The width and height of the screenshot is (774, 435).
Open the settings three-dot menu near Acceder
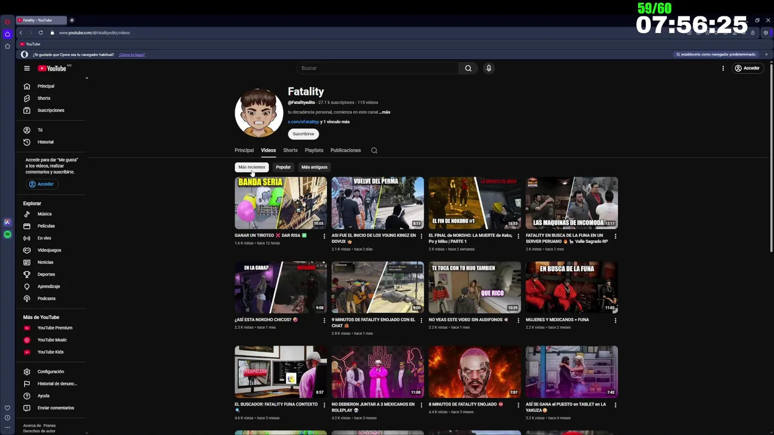coord(723,68)
